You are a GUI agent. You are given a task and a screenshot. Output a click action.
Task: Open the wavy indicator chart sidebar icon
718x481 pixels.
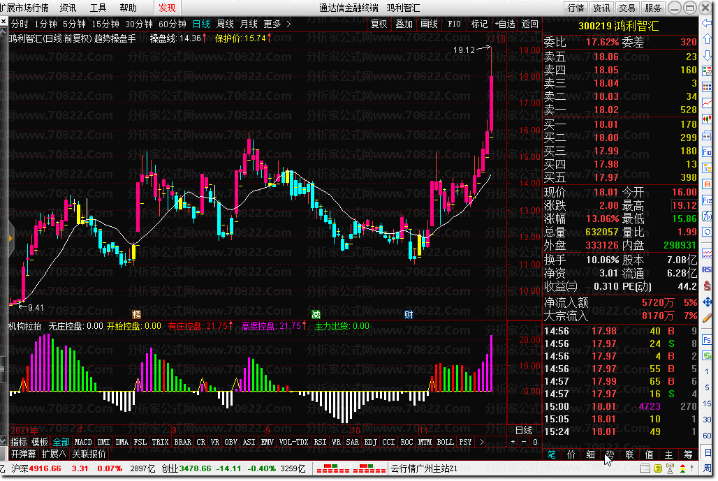707,254
